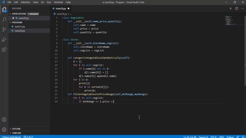Select June26.py in the PROGRAM folder
This screenshot has height=138, width=246.
(20, 31)
